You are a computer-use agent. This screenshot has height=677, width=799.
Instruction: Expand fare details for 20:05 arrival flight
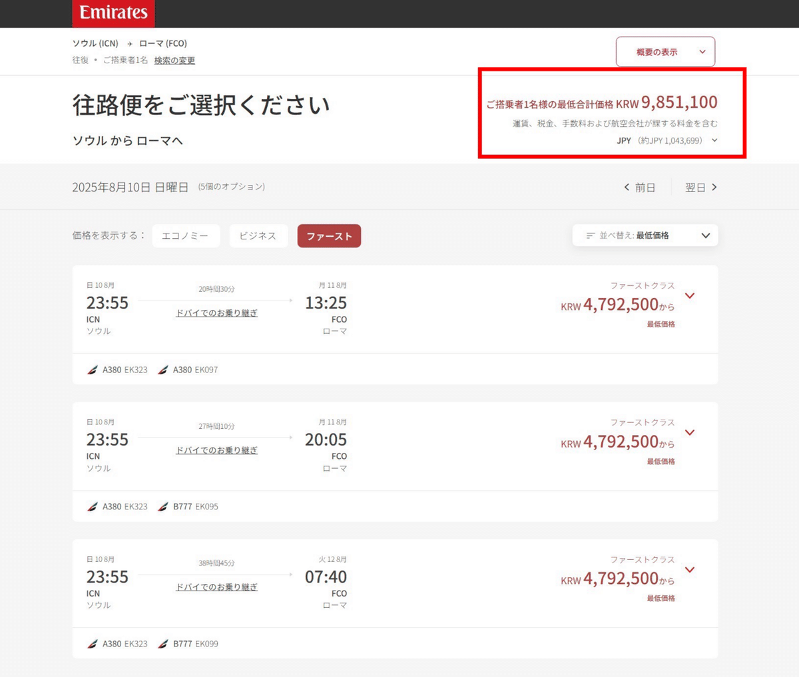click(x=690, y=433)
